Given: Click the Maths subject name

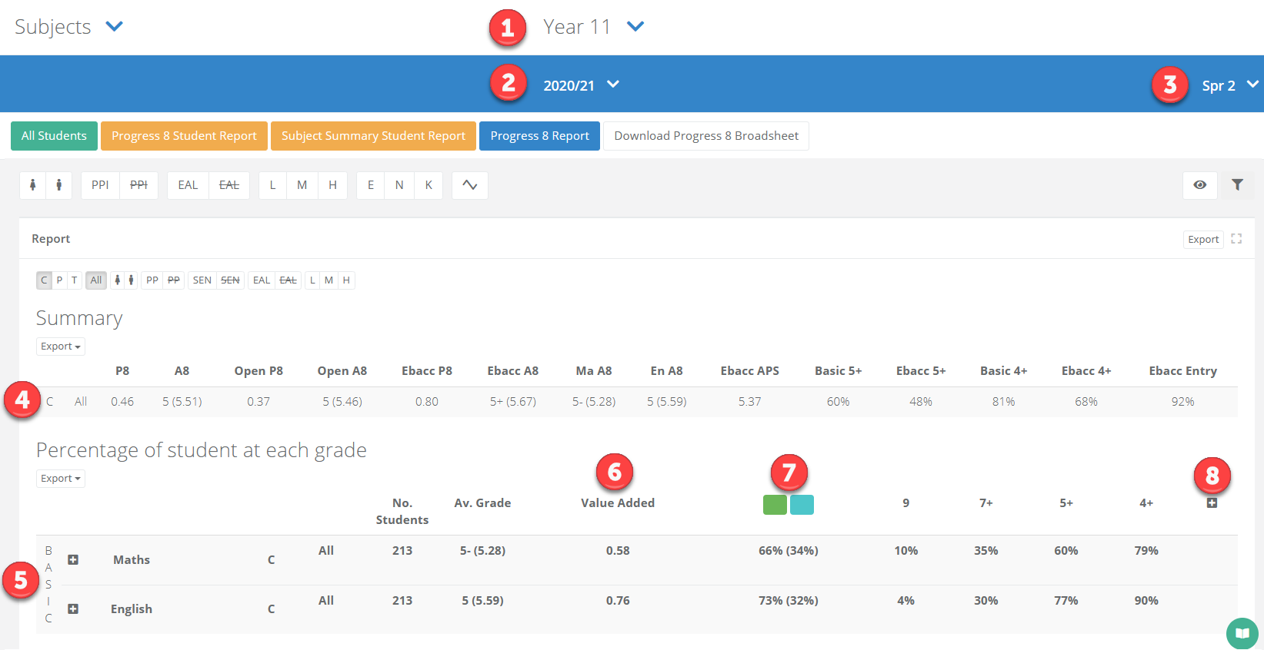Looking at the screenshot, I should click(x=132, y=560).
